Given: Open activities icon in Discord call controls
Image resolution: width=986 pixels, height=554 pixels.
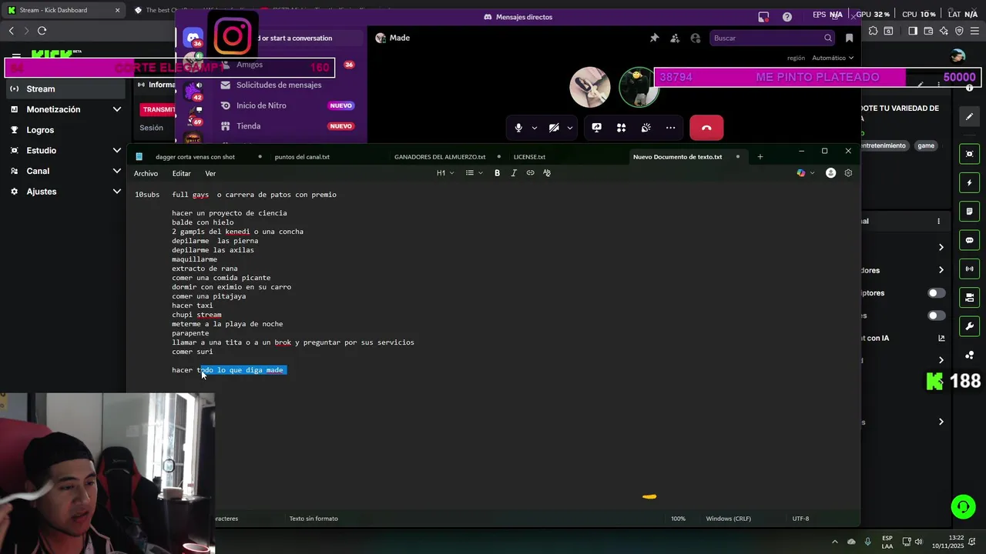Looking at the screenshot, I should pos(621,128).
